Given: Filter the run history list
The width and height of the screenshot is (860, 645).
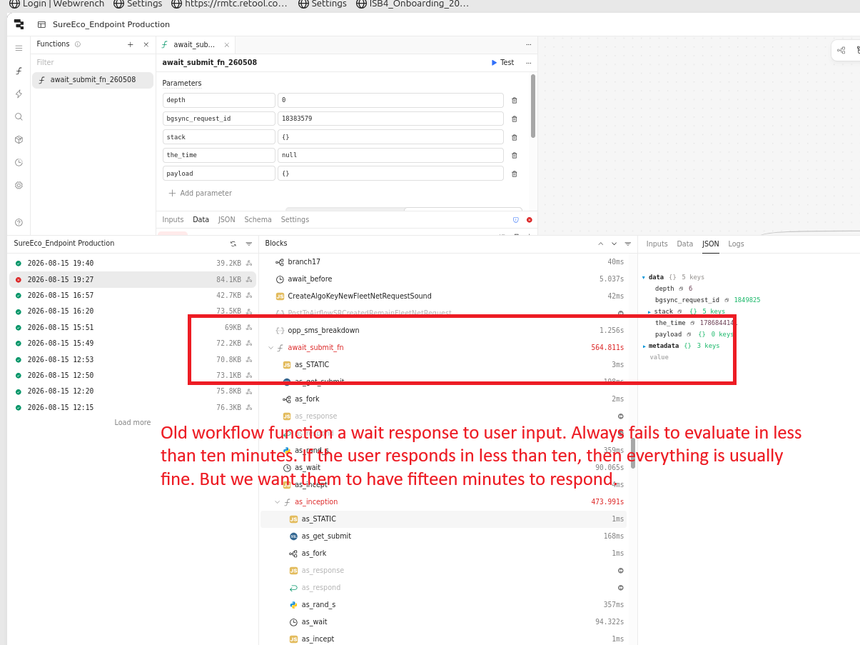Looking at the screenshot, I should tap(249, 244).
